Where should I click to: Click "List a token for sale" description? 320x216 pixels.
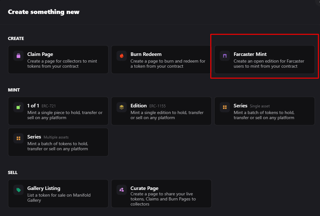(x=59, y=198)
